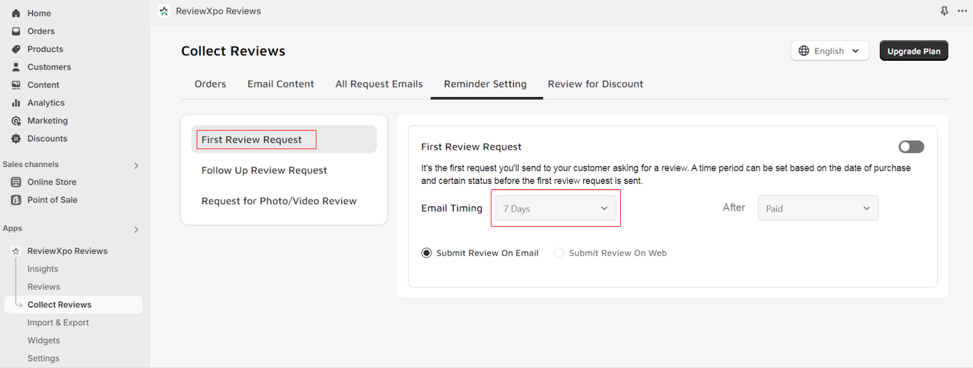973x368 pixels.
Task: Click the ReviewXpo logo in top bar
Action: (x=164, y=11)
